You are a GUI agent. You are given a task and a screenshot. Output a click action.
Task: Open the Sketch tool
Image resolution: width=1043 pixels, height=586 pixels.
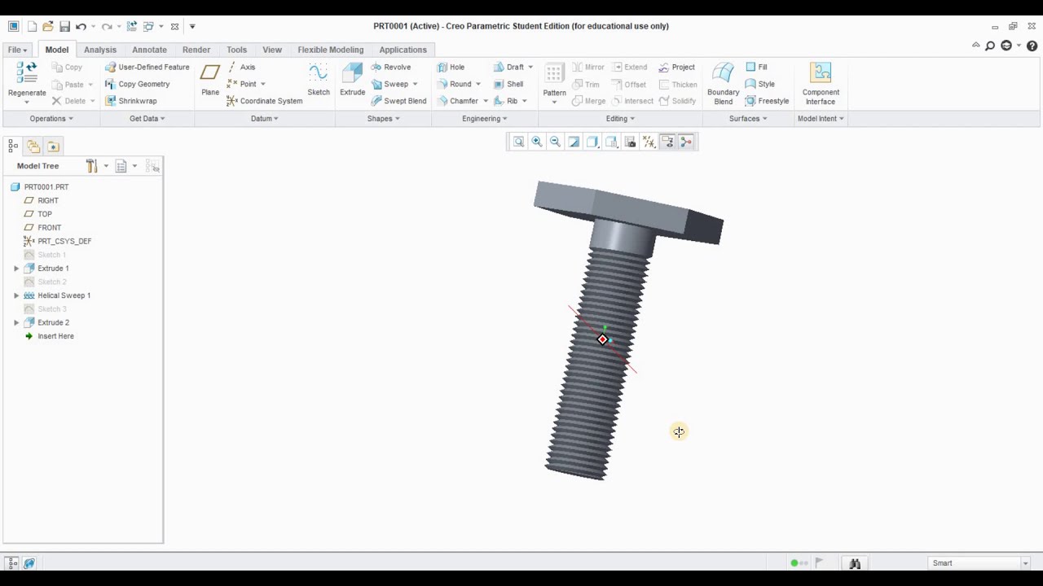tap(318, 81)
